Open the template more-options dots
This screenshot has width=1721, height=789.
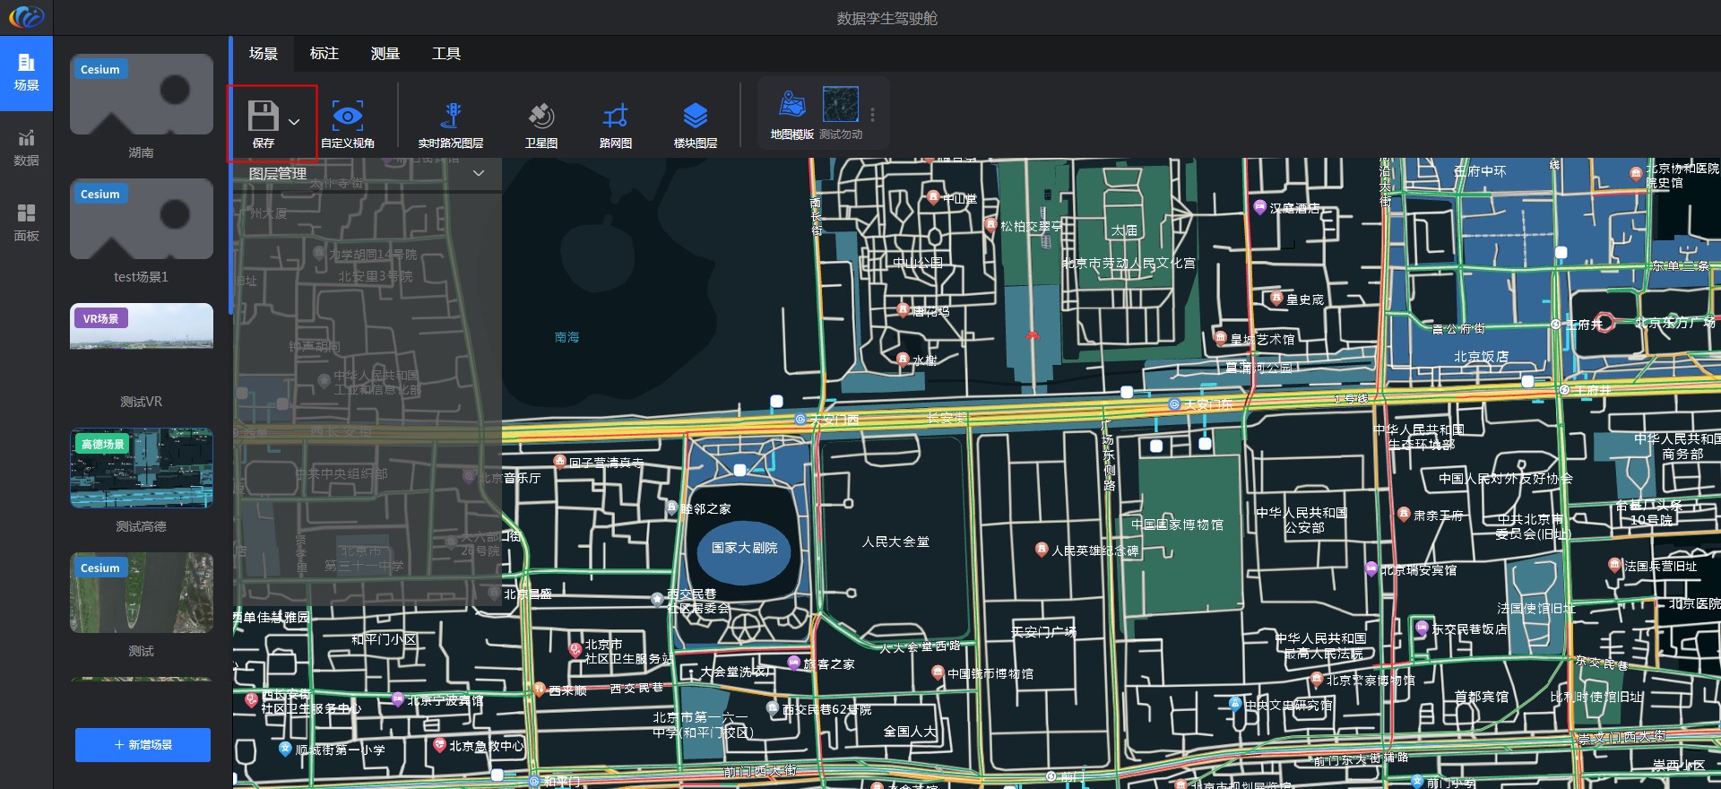click(872, 115)
